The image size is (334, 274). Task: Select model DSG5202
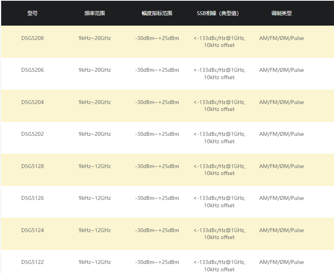(33, 134)
